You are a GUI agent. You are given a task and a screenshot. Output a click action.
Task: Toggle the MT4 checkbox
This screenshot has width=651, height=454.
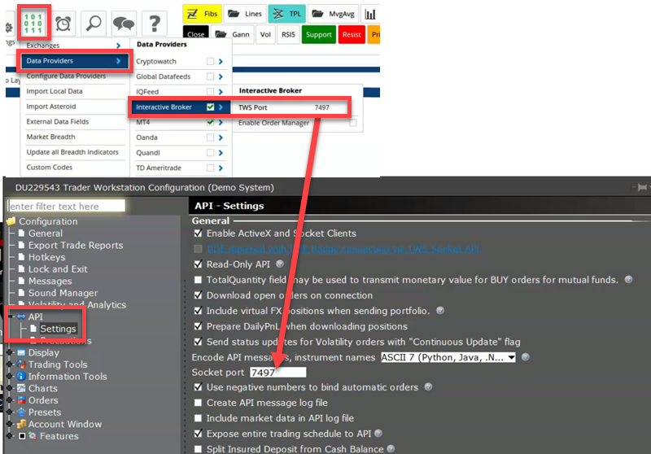click(x=211, y=122)
